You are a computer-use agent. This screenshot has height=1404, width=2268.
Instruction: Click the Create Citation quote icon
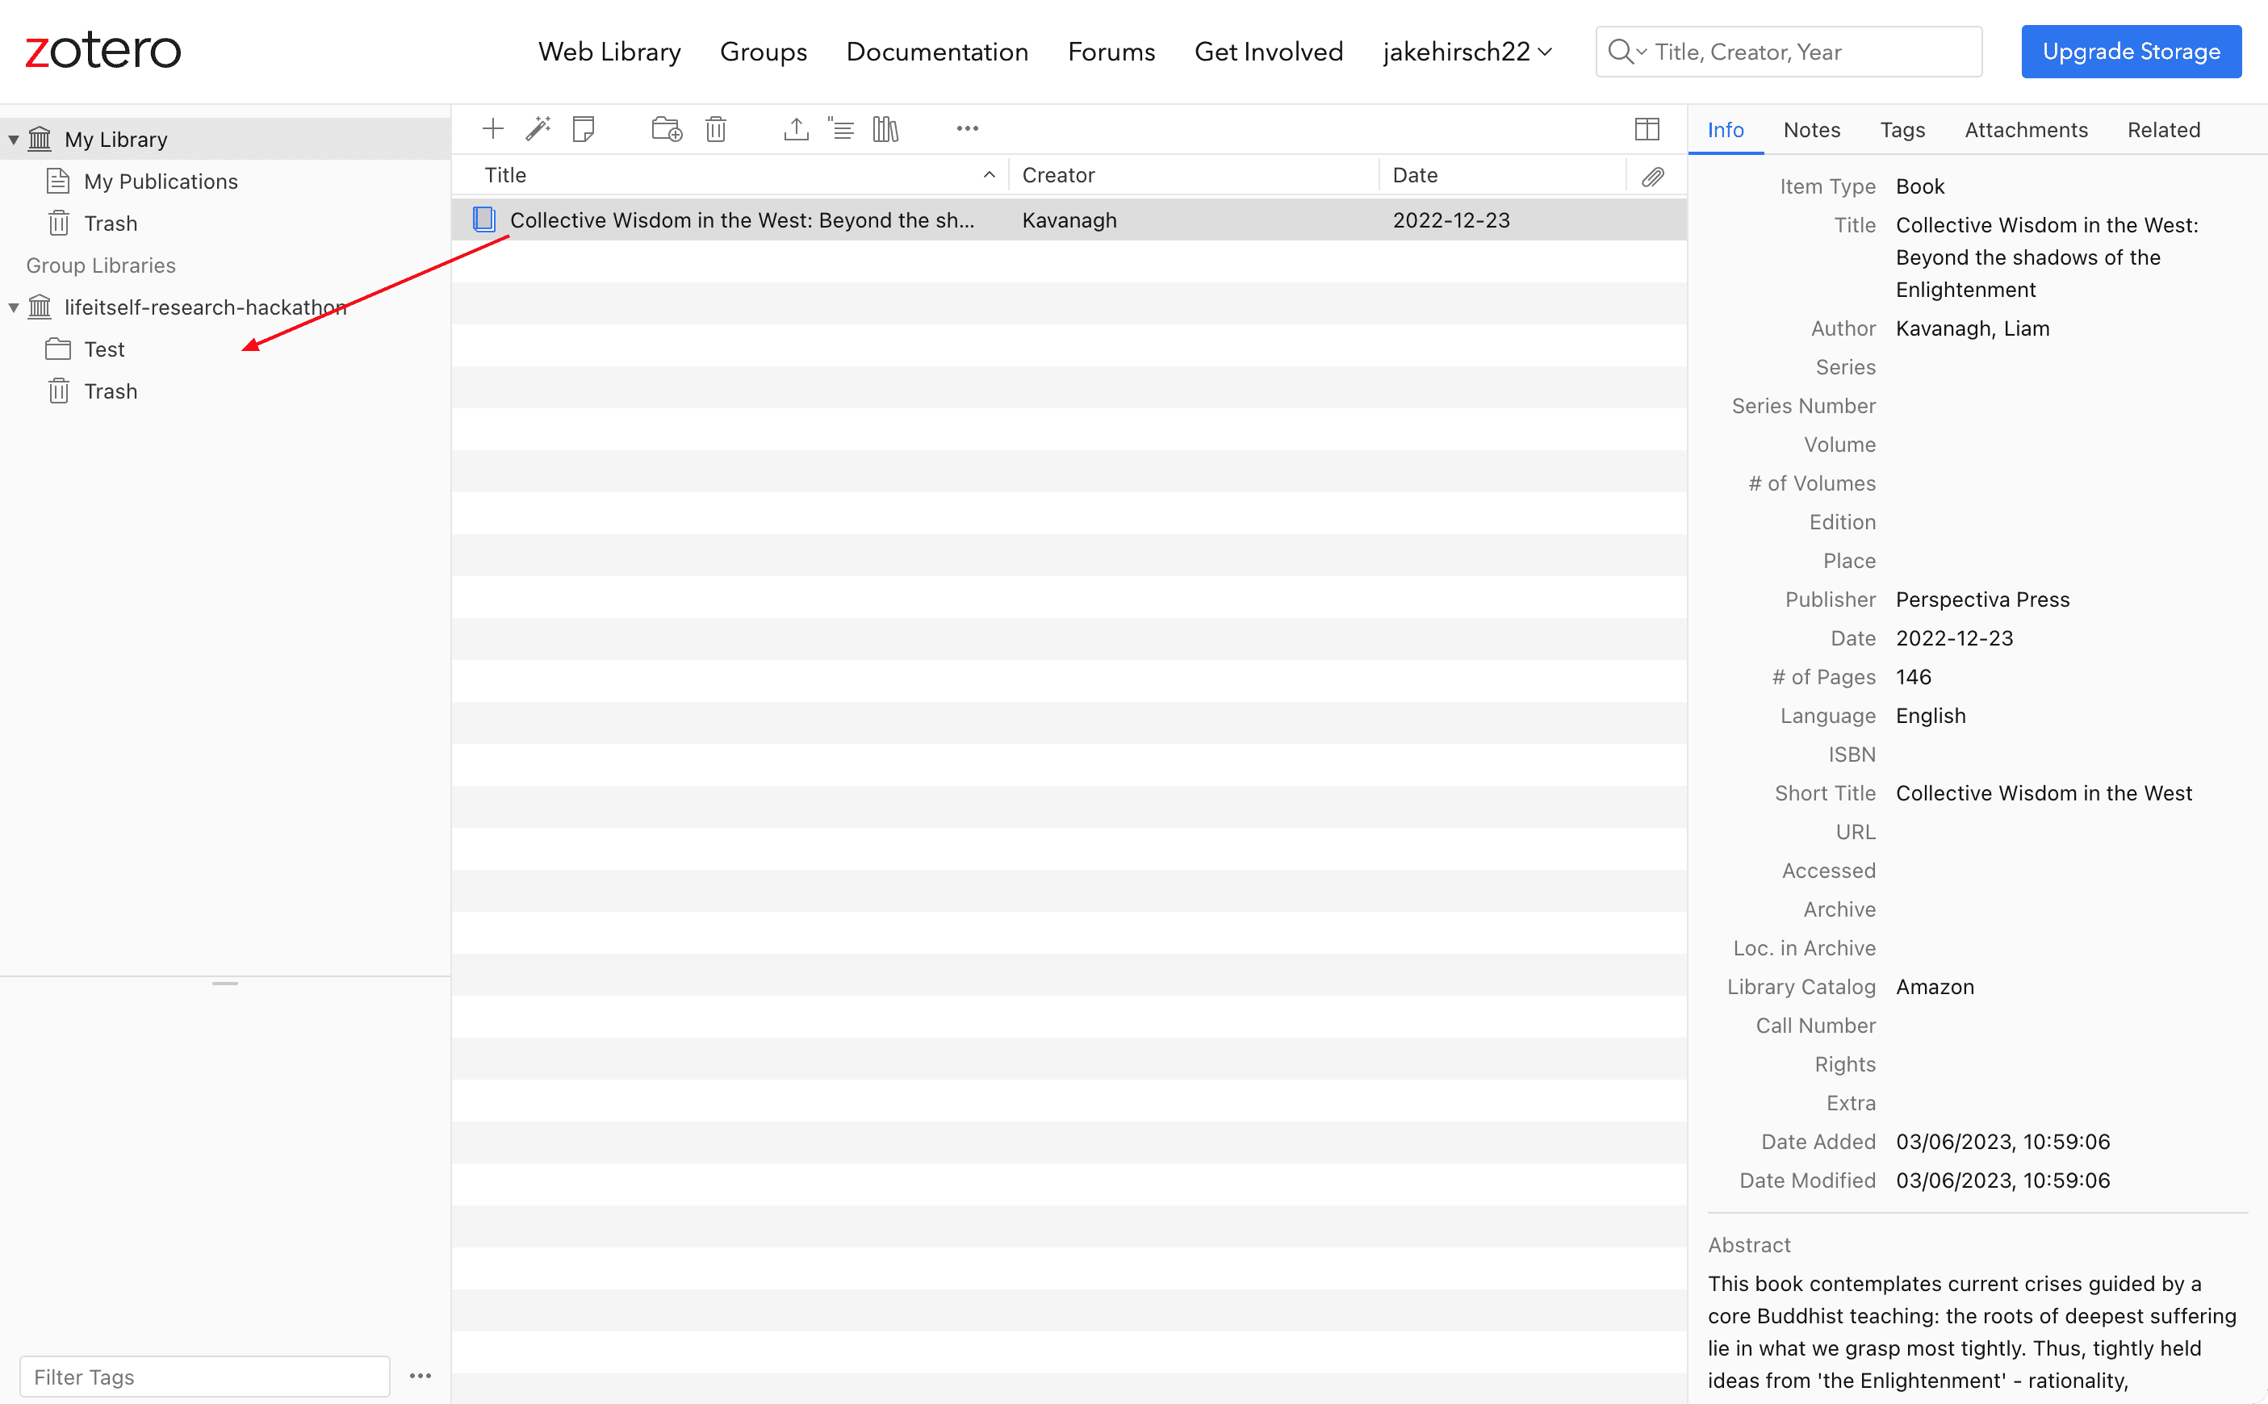pyautogui.click(x=842, y=128)
